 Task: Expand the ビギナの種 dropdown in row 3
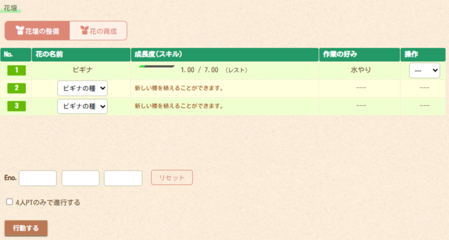[82, 106]
